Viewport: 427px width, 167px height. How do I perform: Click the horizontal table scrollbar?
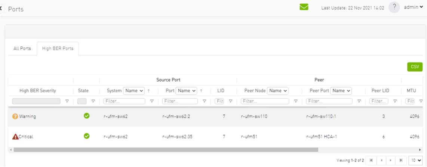tap(165, 150)
